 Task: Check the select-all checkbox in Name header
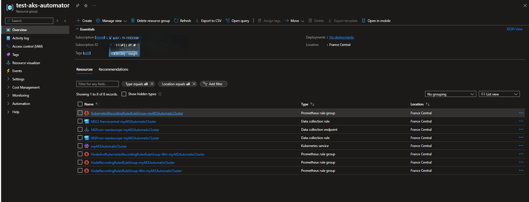coord(80,104)
